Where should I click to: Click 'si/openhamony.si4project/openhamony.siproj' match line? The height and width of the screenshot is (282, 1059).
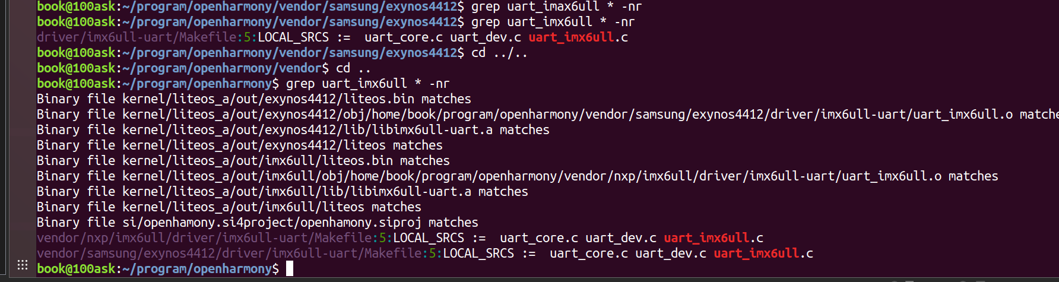(258, 223)
